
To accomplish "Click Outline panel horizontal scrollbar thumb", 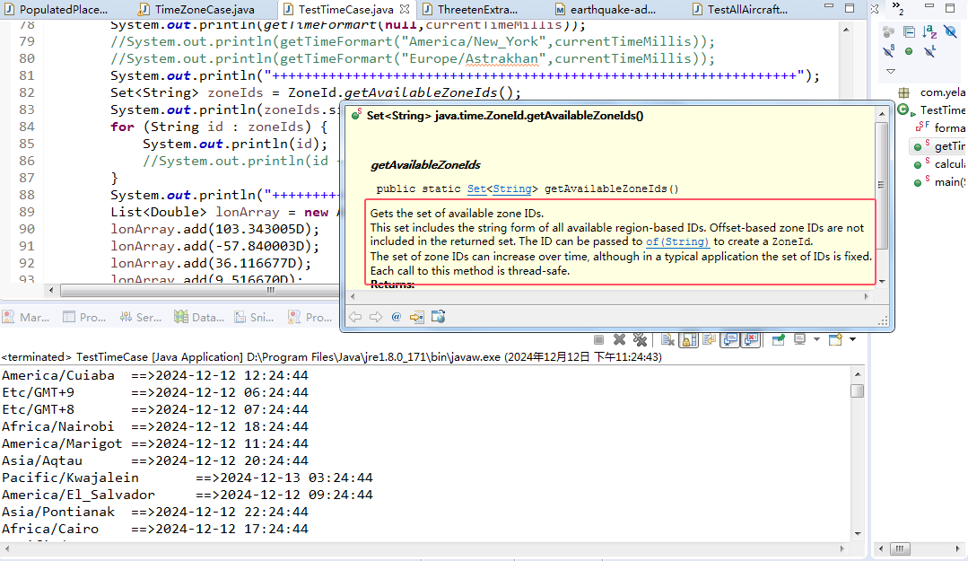I will [901, 548].
